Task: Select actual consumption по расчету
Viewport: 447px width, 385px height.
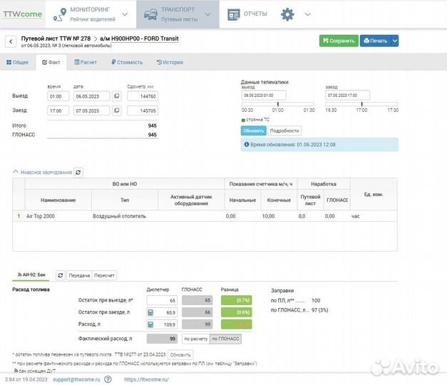Action: [x=195, y=339]
